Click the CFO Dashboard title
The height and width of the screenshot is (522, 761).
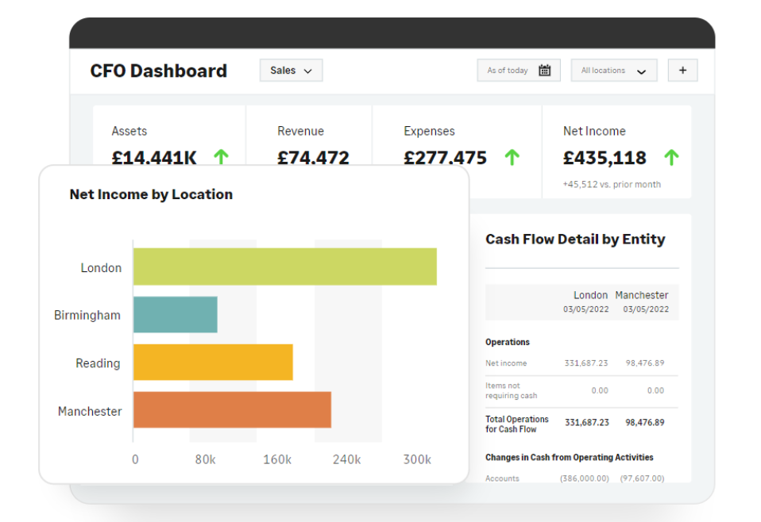[x=159, y=71]
